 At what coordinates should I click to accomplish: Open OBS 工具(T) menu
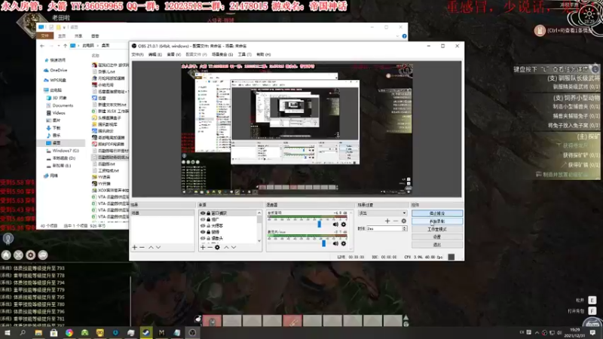click(244, 54)
